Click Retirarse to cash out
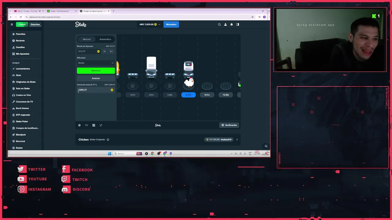 [x=96, y=71]
